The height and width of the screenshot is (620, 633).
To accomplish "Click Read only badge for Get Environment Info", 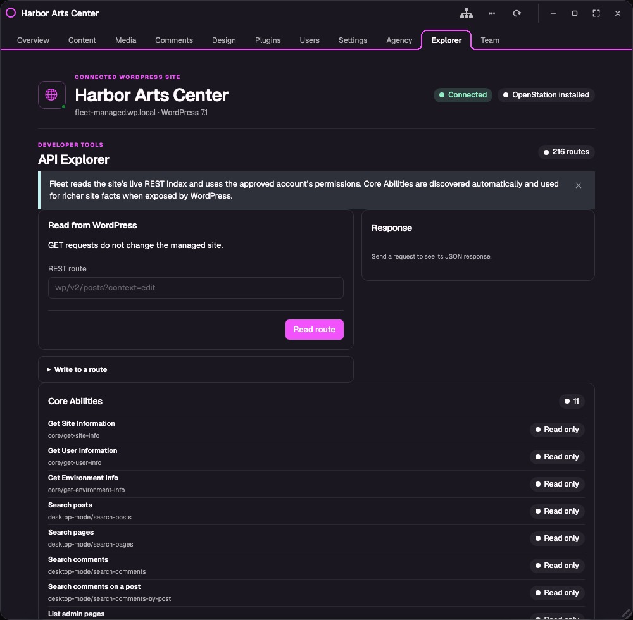I will point(557,484).
